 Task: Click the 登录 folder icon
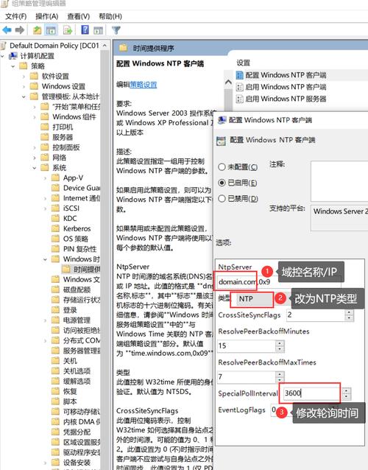[x=55, y=309]
